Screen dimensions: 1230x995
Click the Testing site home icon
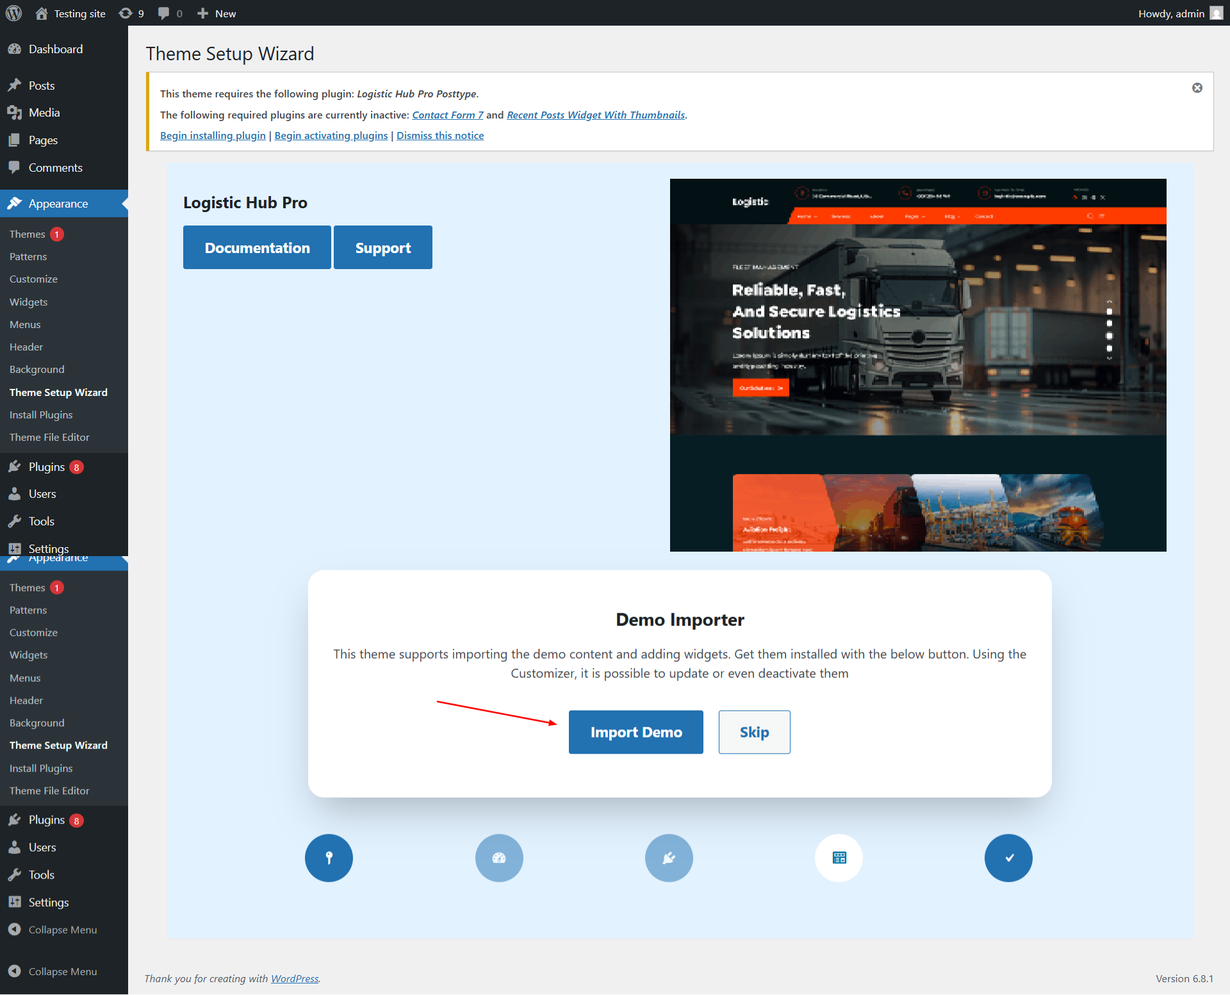(42, 13)
